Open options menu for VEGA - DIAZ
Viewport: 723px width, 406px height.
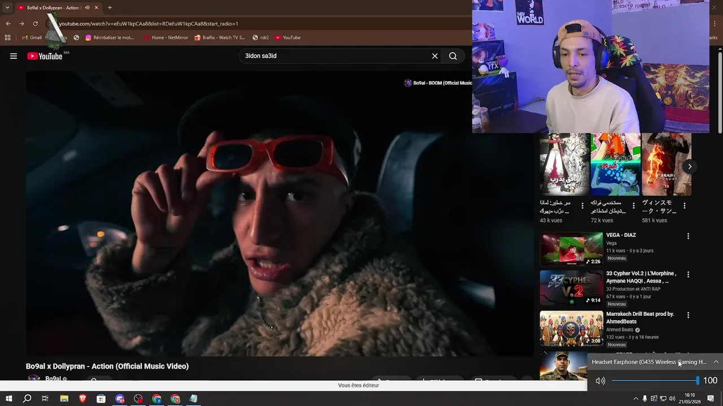click(x=688, y=236)
